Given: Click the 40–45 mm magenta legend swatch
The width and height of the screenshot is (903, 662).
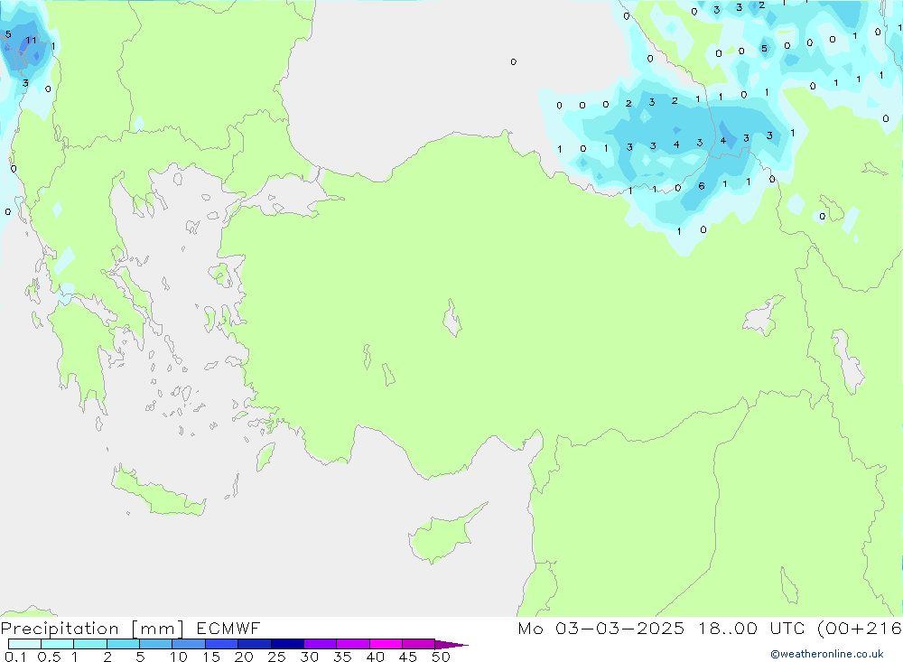Looking at the screenshot, I should tap(386, 644).
